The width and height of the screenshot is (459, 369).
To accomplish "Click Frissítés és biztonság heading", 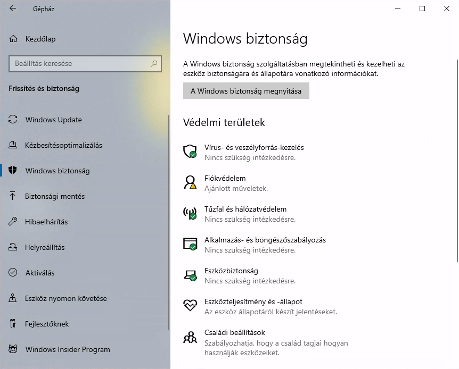I will pyautogui.click(x=44, y=88).
